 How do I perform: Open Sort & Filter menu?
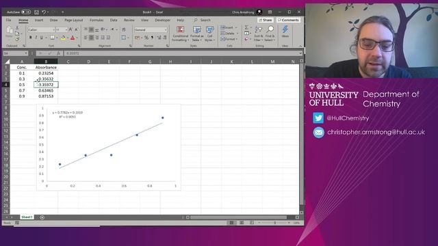coord(259,33)
